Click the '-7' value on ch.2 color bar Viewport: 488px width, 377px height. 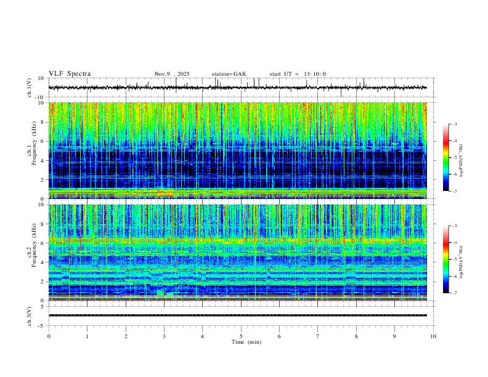coord(454,293)
